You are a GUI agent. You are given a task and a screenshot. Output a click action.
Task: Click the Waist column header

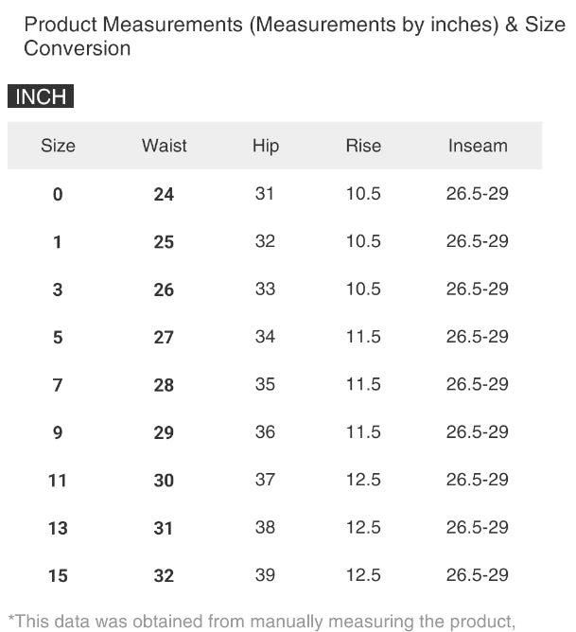tap(164, 146)
